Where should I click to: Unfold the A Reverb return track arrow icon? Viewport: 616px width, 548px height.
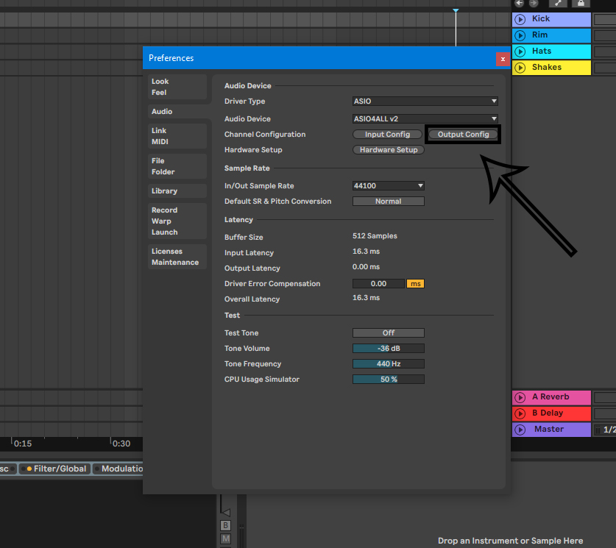pos(520,397)
